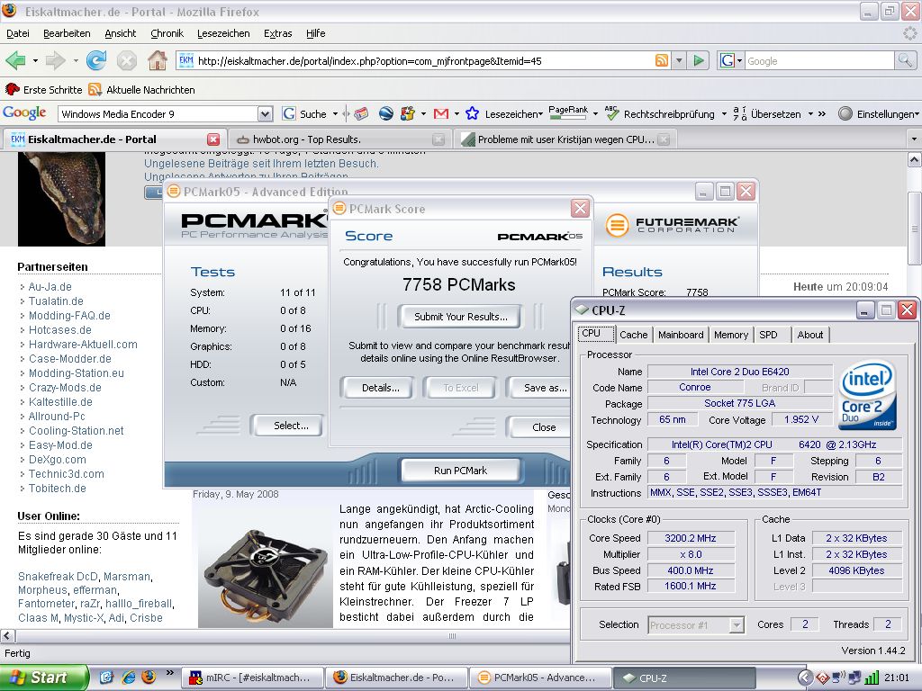
Task: Click Internet Explorer quick launch icon
Action: 128,678
